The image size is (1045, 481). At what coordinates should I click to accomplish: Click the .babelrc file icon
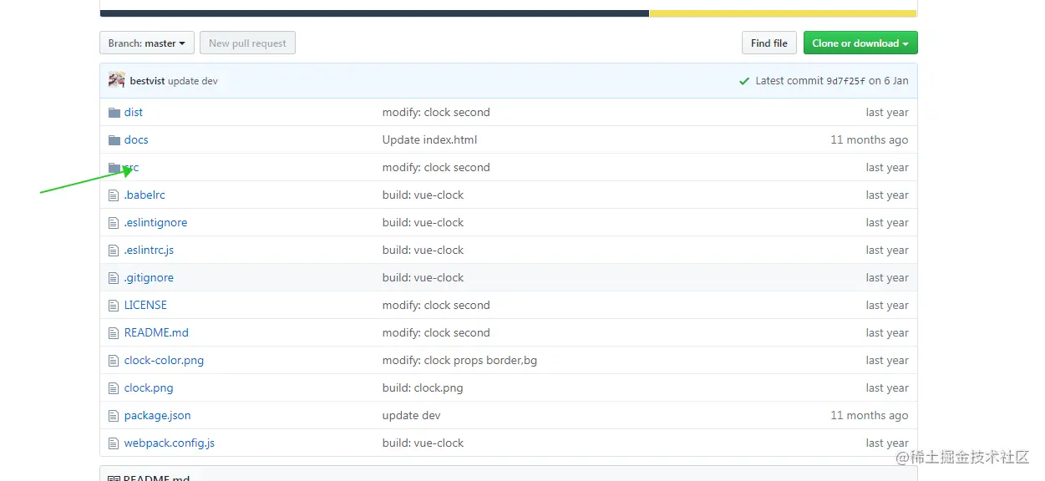114,195
